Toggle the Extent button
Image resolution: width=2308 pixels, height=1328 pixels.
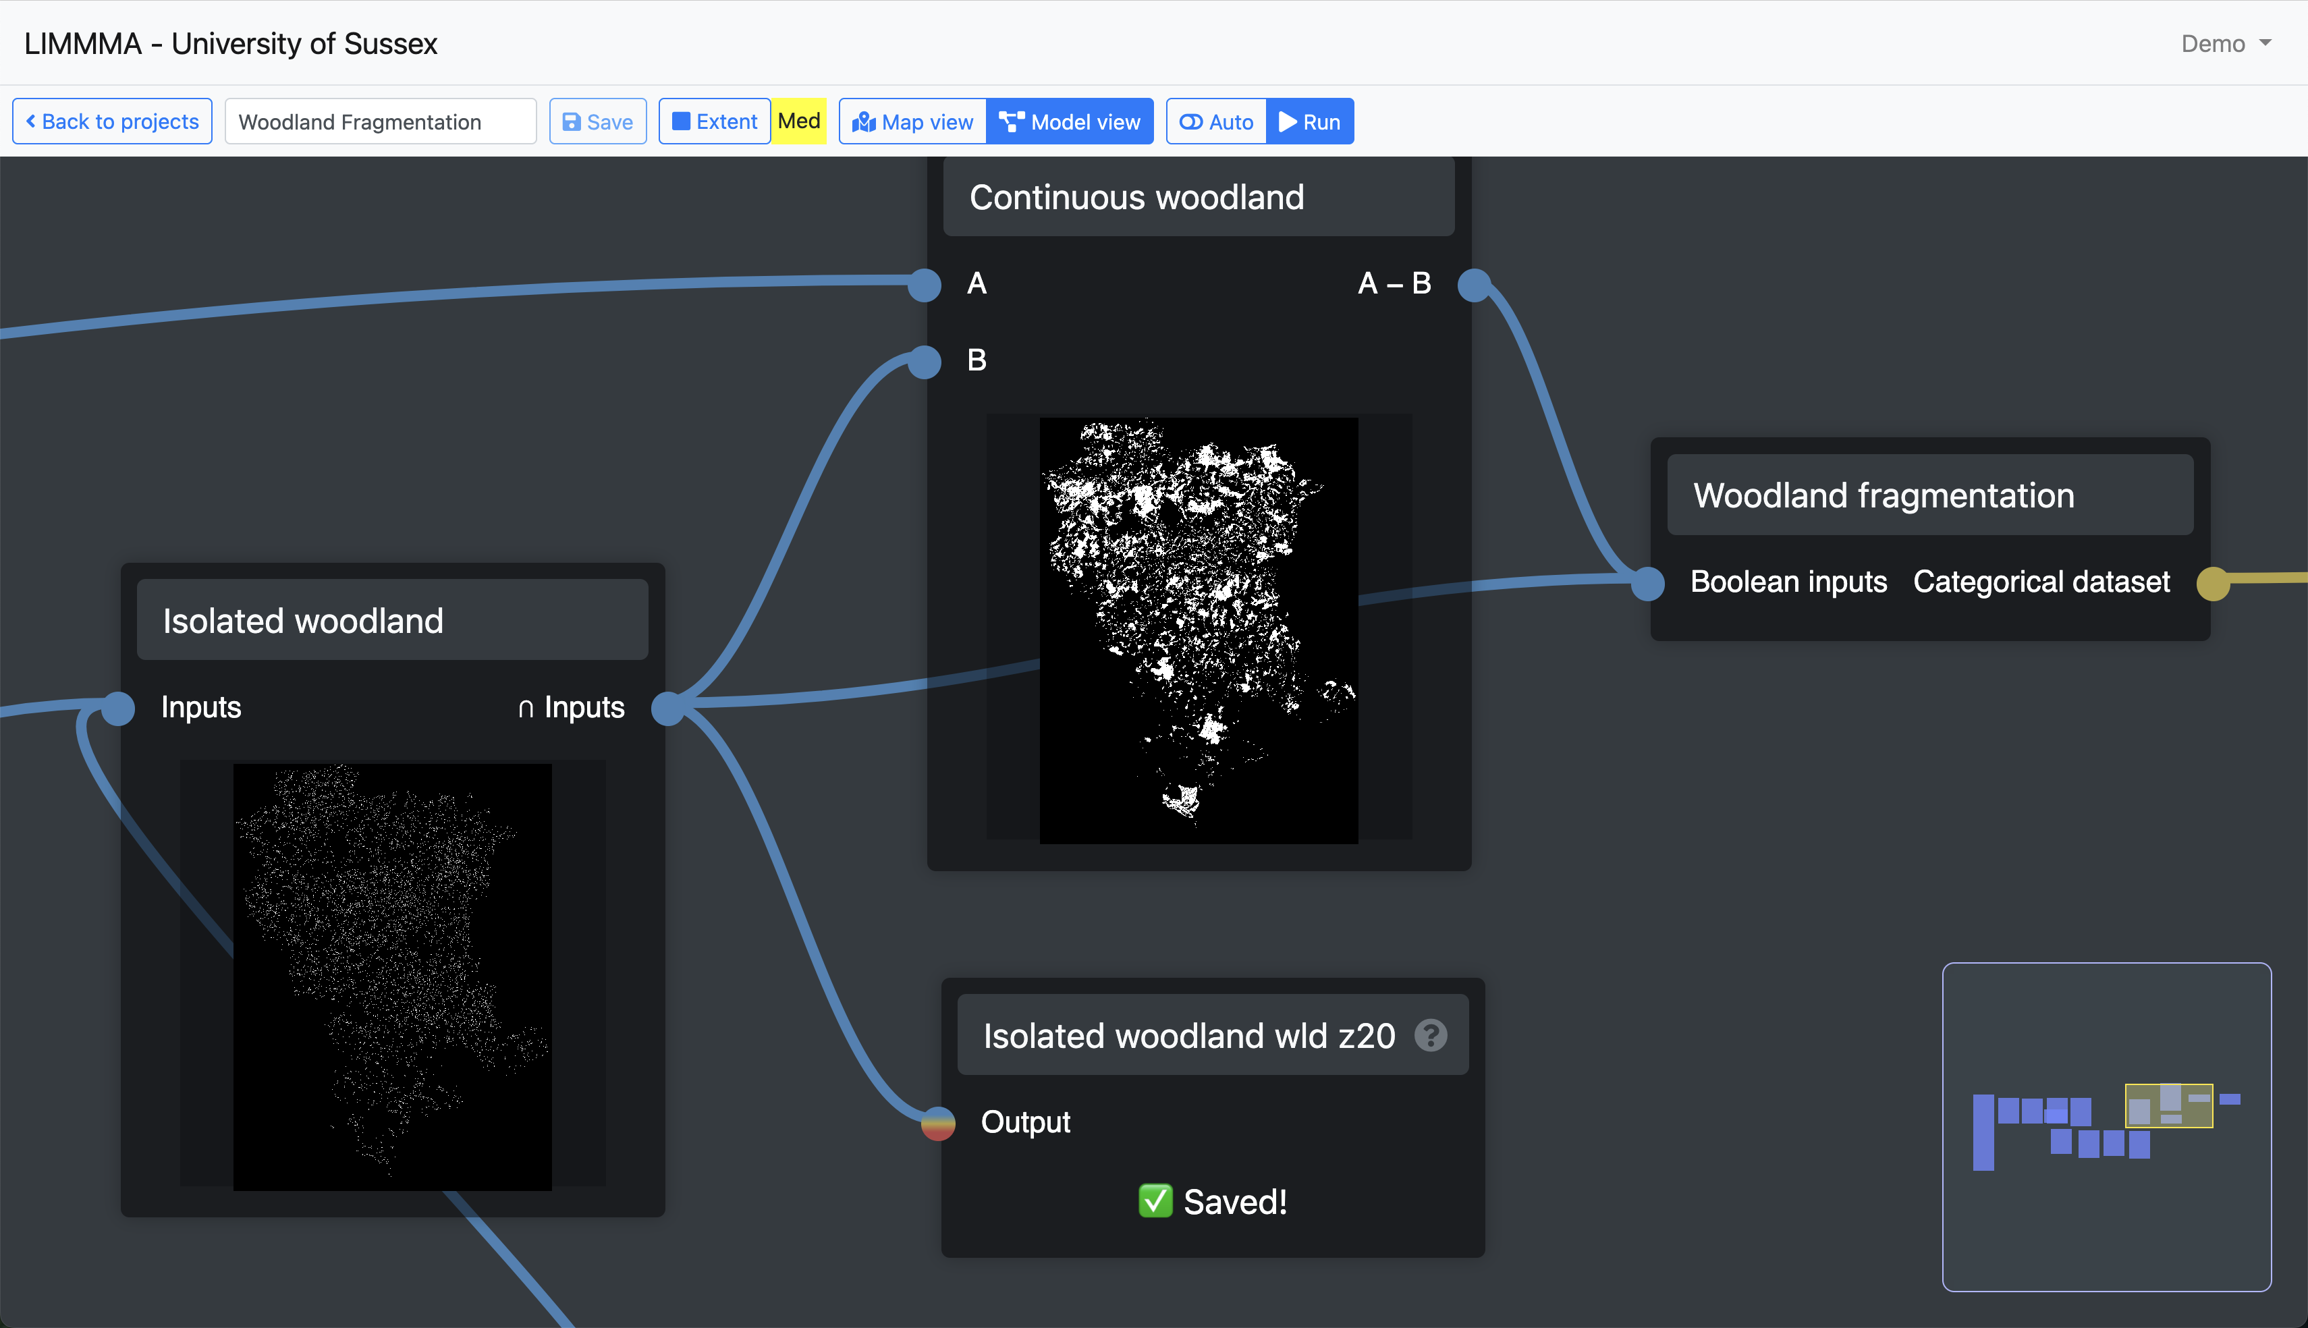[715, 121]
